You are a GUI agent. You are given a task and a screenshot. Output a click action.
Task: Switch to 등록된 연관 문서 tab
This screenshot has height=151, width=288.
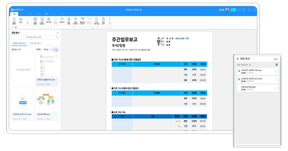click(19, 43)
